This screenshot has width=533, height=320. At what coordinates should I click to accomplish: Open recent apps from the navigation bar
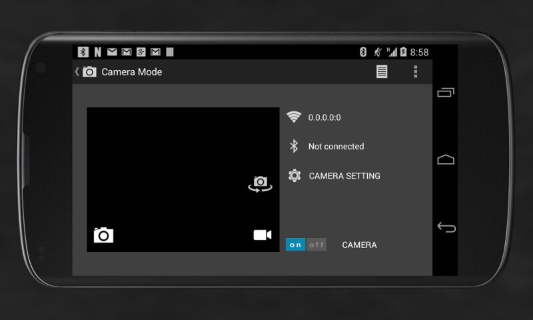click(x=446, y=93)
